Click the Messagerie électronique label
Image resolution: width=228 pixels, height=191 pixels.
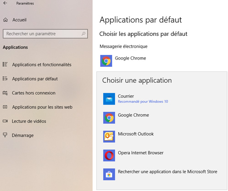click(x=124, y=46)
